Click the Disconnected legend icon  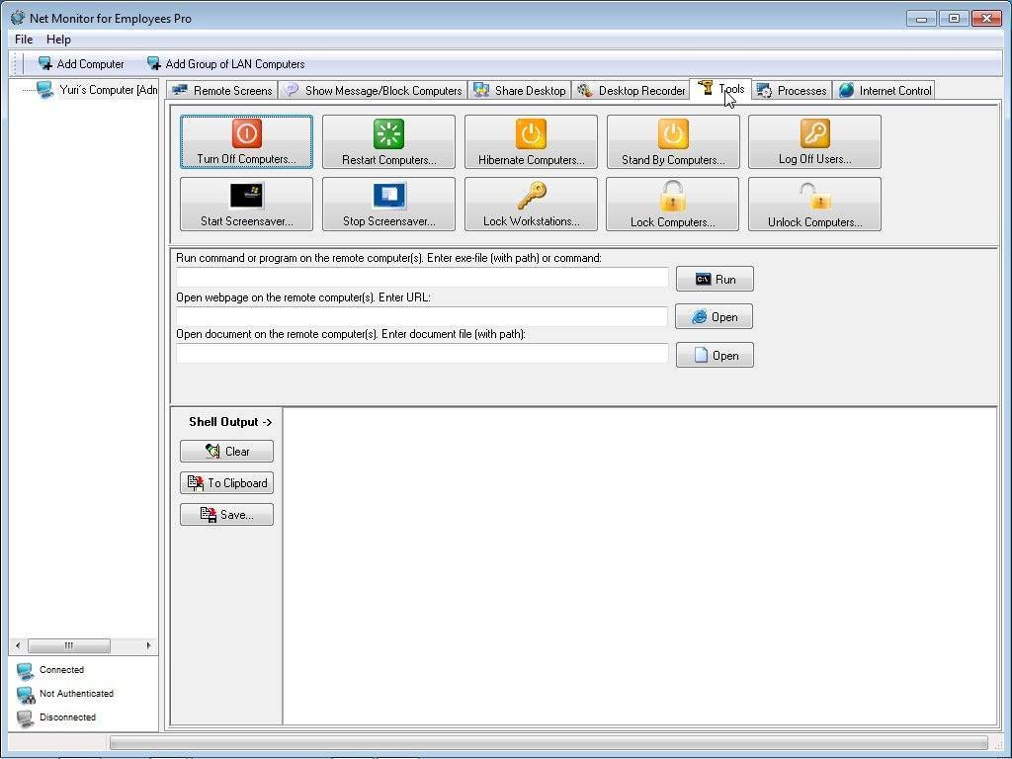tap(25, 718)
